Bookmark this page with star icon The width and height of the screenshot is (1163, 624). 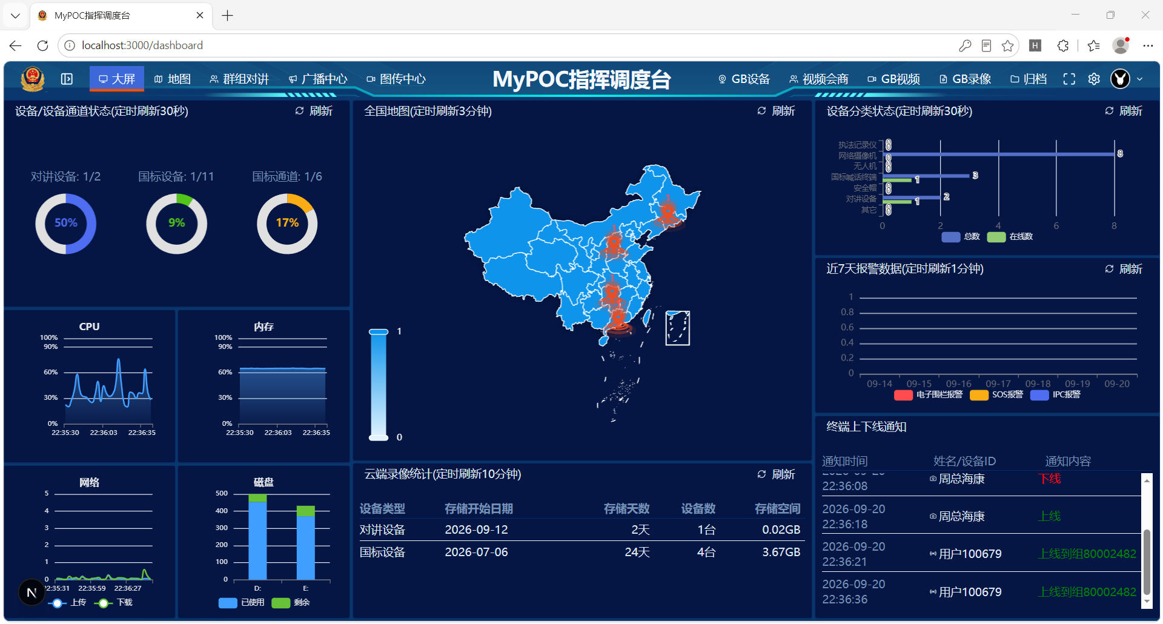(1007, 45)
